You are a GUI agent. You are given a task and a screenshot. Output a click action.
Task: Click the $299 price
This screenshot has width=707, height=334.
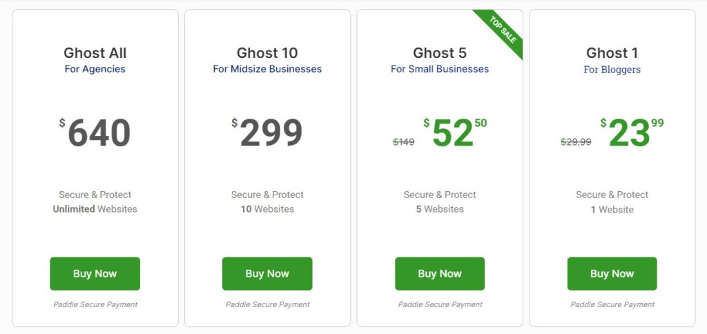tap(267, 133)
